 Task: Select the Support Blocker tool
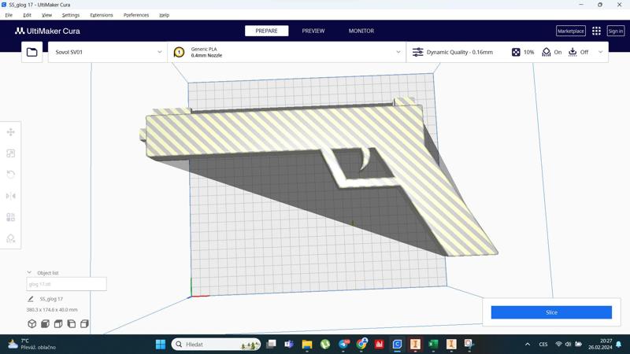11,238
